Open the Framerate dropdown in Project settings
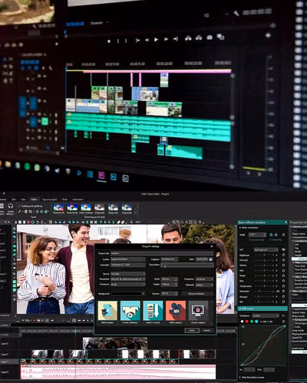Viewport: 307px width, 383px height. [x=128, y=284]
